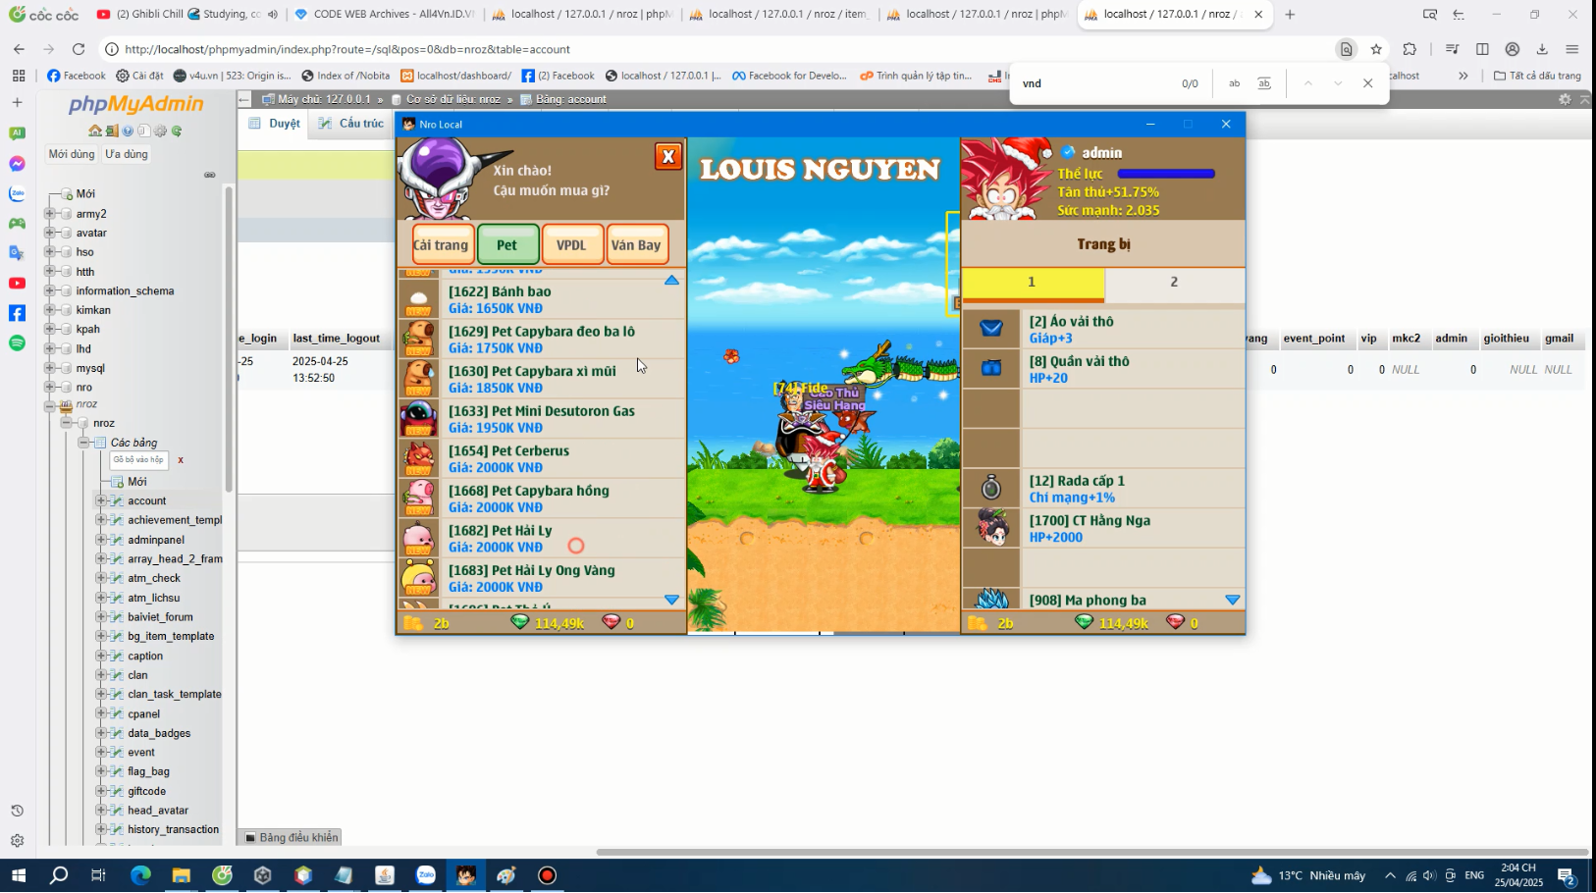Click the Thể lực stamina bar
1596x893 pixels.
pyautogui.click(x=1166, y=174)
